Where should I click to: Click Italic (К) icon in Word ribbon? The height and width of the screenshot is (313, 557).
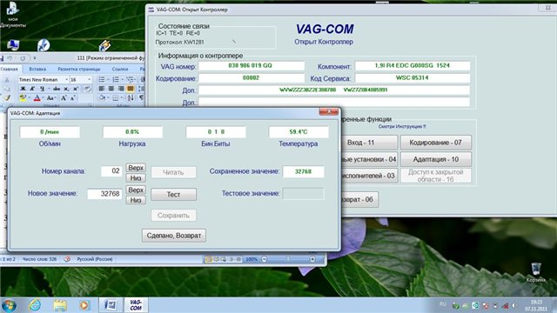[x=32, y=89]
